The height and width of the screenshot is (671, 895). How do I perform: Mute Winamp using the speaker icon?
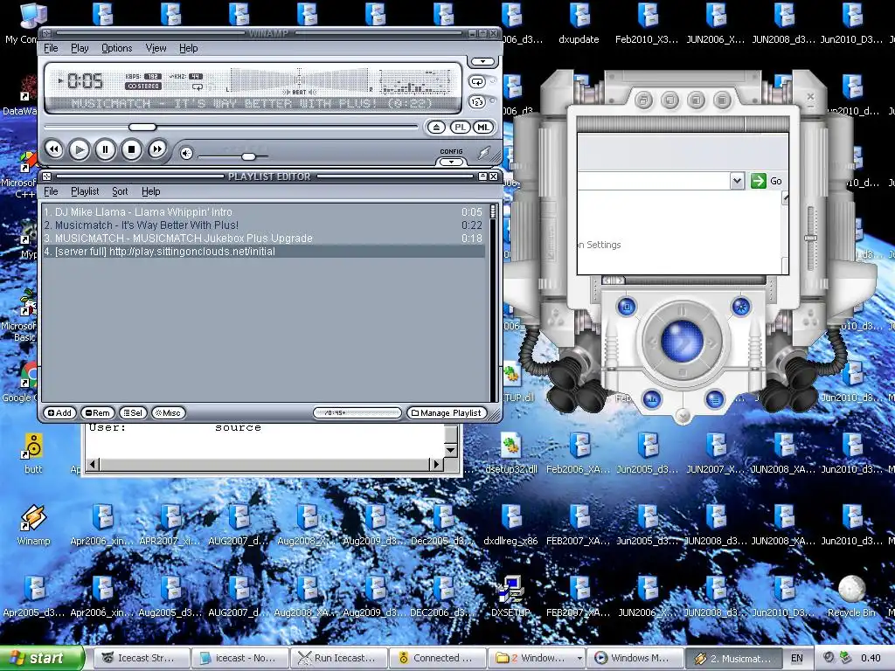186,153
